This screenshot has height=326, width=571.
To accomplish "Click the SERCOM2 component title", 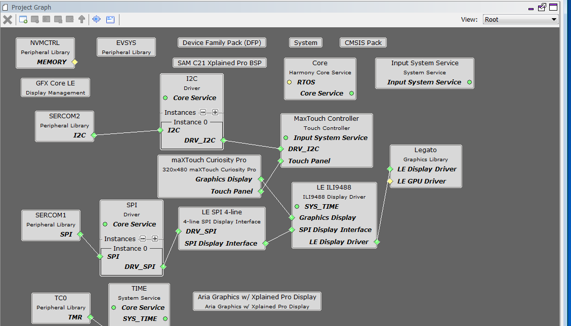I will tap(64, 116).
